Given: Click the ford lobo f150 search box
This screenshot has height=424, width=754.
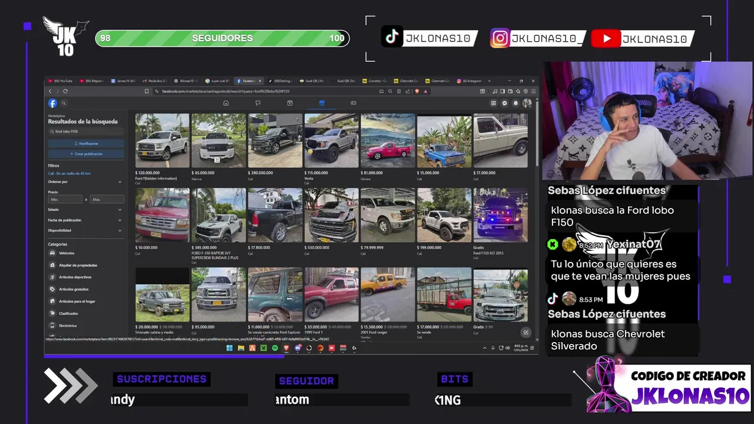Looking at the screenshot, I should 86,131.
